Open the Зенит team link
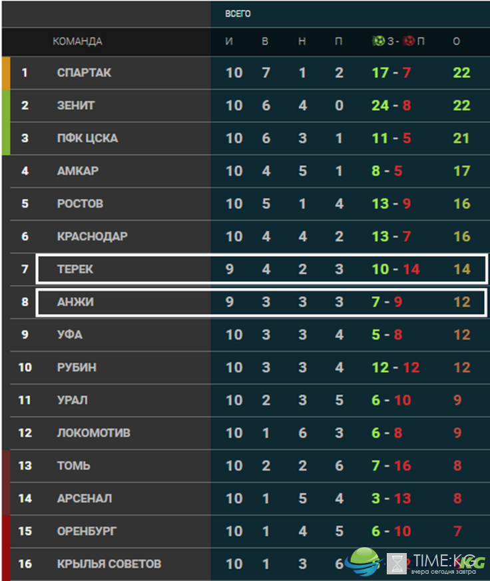 pos(76,106)
